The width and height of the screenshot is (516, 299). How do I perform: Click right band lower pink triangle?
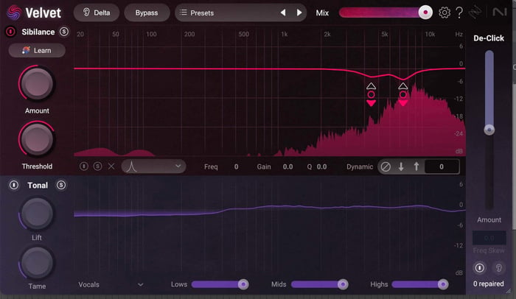coord(402,103)
